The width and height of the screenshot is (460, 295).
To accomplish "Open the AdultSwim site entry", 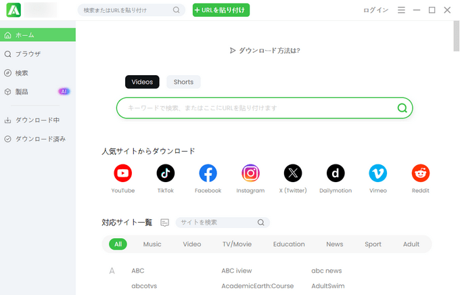I will point(327,286).
